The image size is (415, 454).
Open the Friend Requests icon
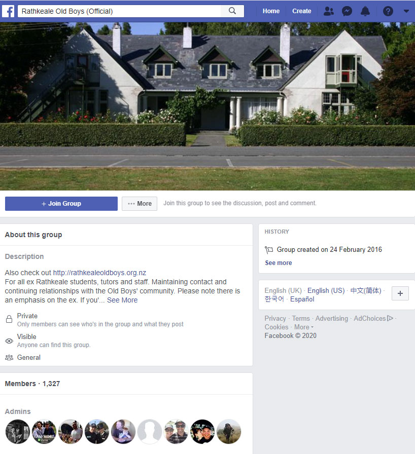point(329,11)
